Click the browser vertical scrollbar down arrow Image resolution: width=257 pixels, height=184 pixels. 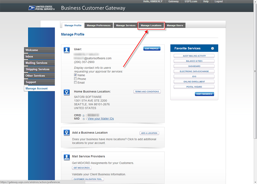255,182
